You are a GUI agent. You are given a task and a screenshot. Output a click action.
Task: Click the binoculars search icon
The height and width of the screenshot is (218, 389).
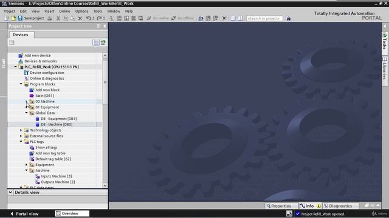click(x=288, y=18)
